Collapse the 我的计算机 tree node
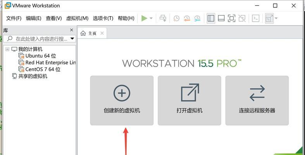This screenshot has width=305, height=155. pyautogui.click(x=7, y=49)
